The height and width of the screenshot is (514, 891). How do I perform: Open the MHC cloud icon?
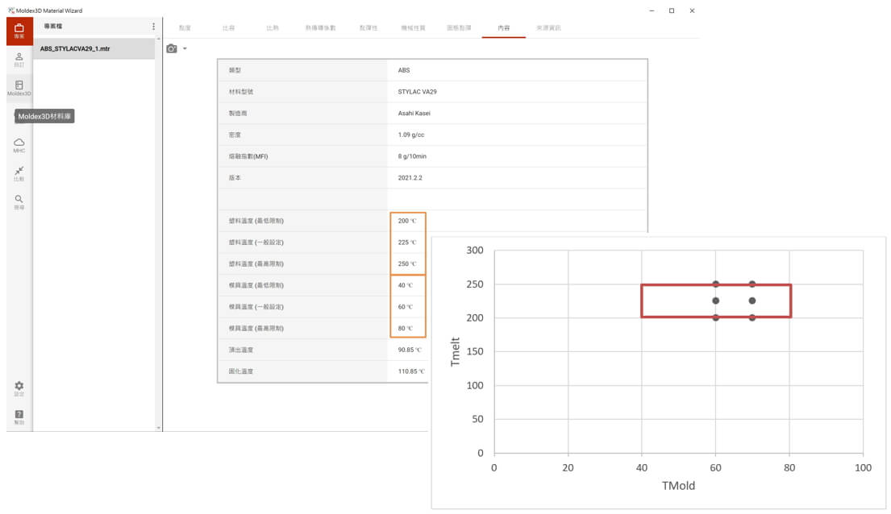point(19,144)
